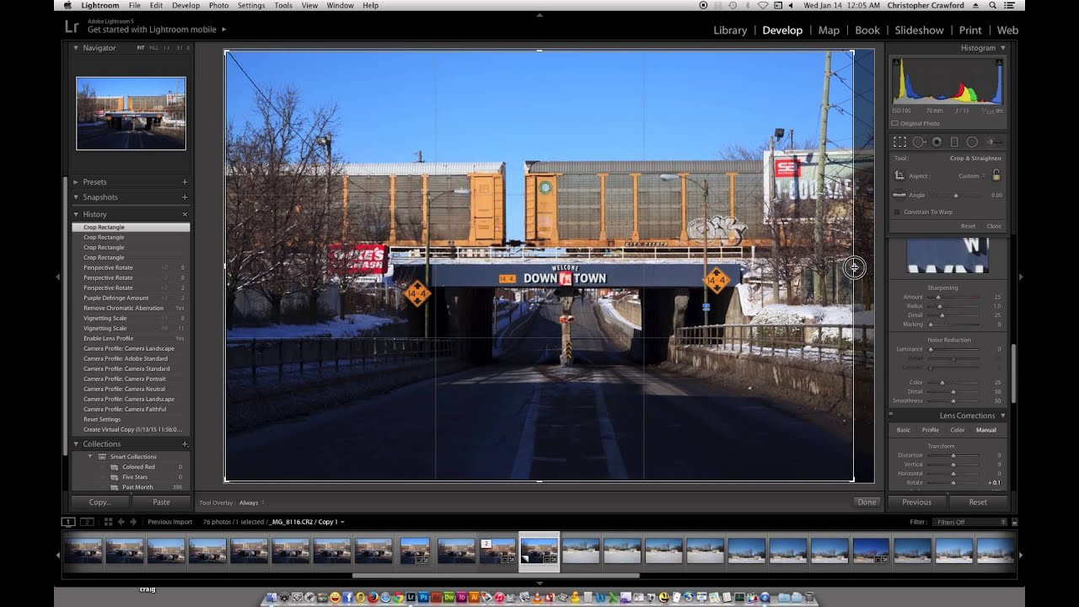The image size is (1079, 607).
Task: Collapse the Collections panel
Action: tap(76, 444)
